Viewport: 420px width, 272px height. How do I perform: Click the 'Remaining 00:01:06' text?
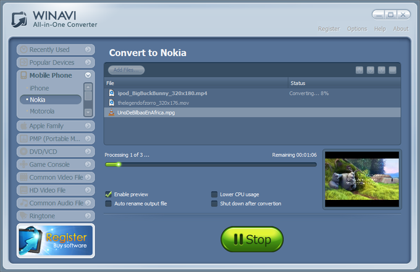(294, 155)
